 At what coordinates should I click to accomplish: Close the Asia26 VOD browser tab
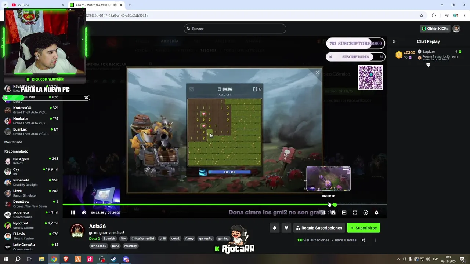[121, 5]
